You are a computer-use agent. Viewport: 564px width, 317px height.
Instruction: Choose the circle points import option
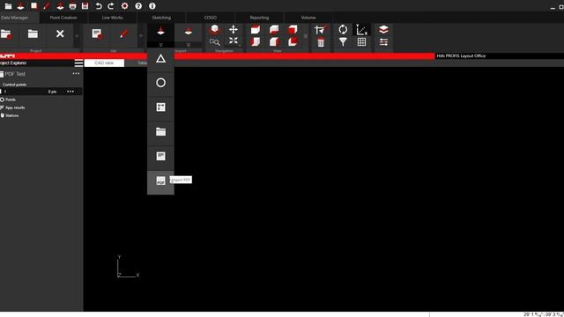pyautogui.click(x=160, y=83)
